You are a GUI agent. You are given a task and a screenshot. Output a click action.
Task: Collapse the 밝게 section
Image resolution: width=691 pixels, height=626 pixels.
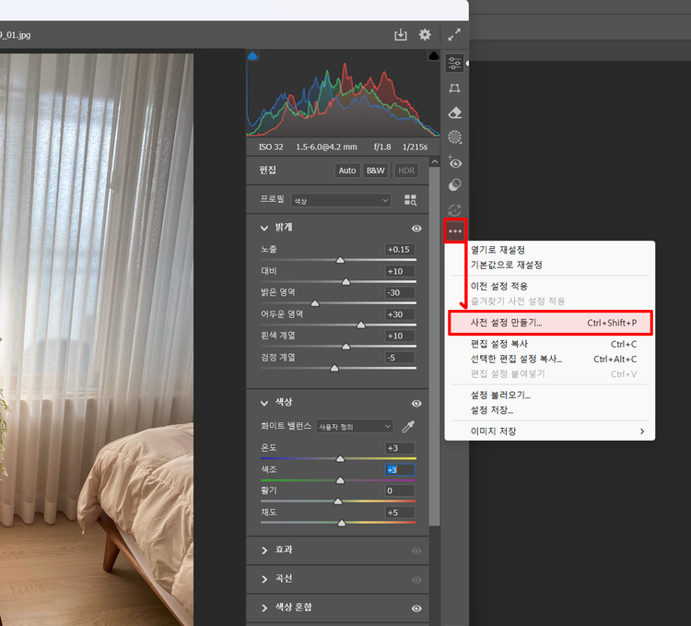(x=264, y=228)
